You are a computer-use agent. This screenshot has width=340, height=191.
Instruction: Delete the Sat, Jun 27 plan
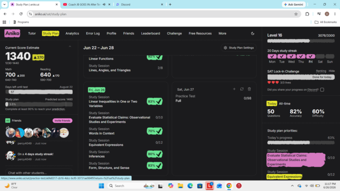pos(249,89)
